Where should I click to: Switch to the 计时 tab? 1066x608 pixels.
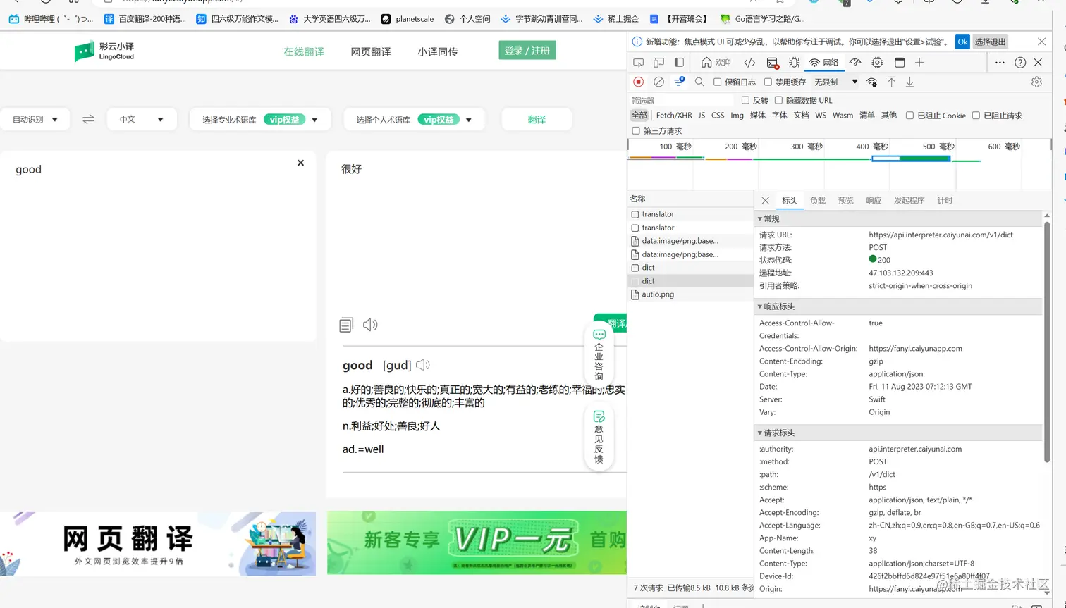[945, 201]
